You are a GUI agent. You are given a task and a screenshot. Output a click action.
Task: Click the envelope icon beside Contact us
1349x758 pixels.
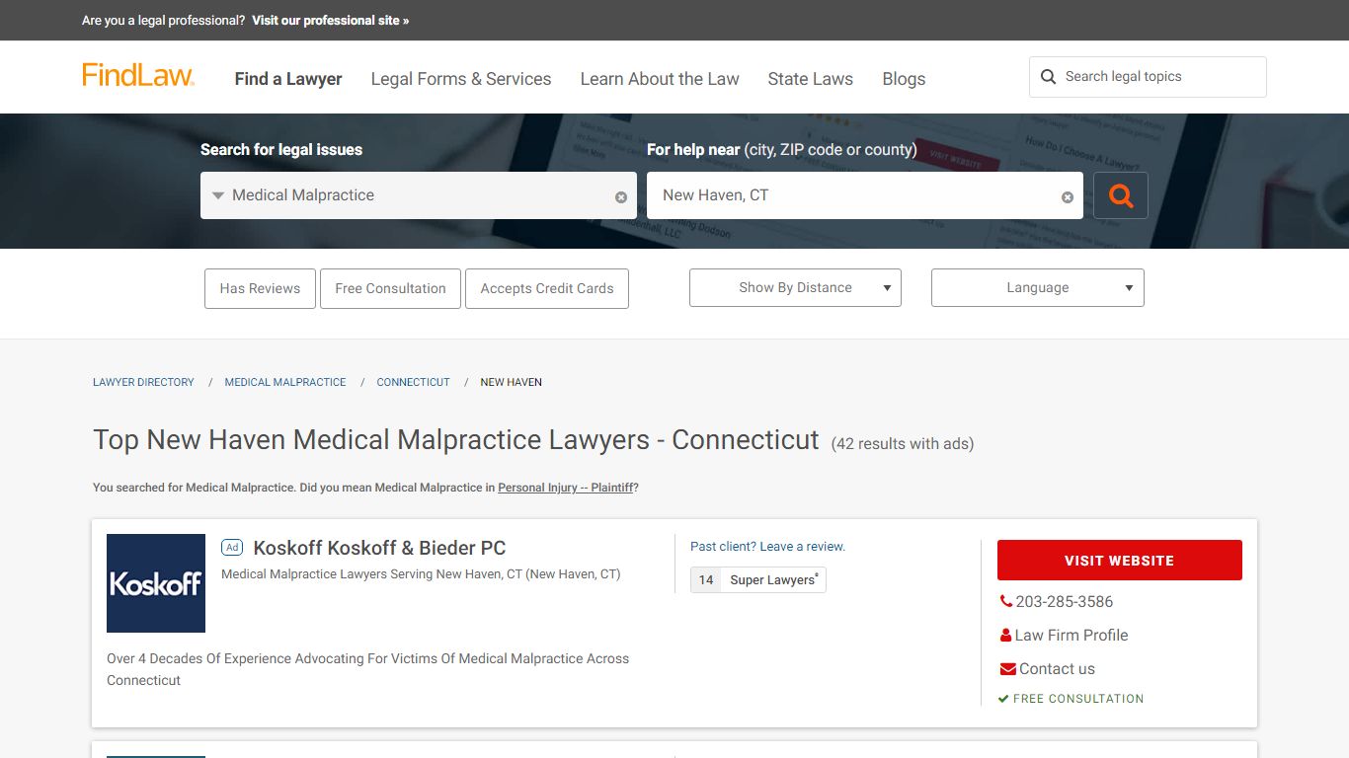tap(1008, 669)
